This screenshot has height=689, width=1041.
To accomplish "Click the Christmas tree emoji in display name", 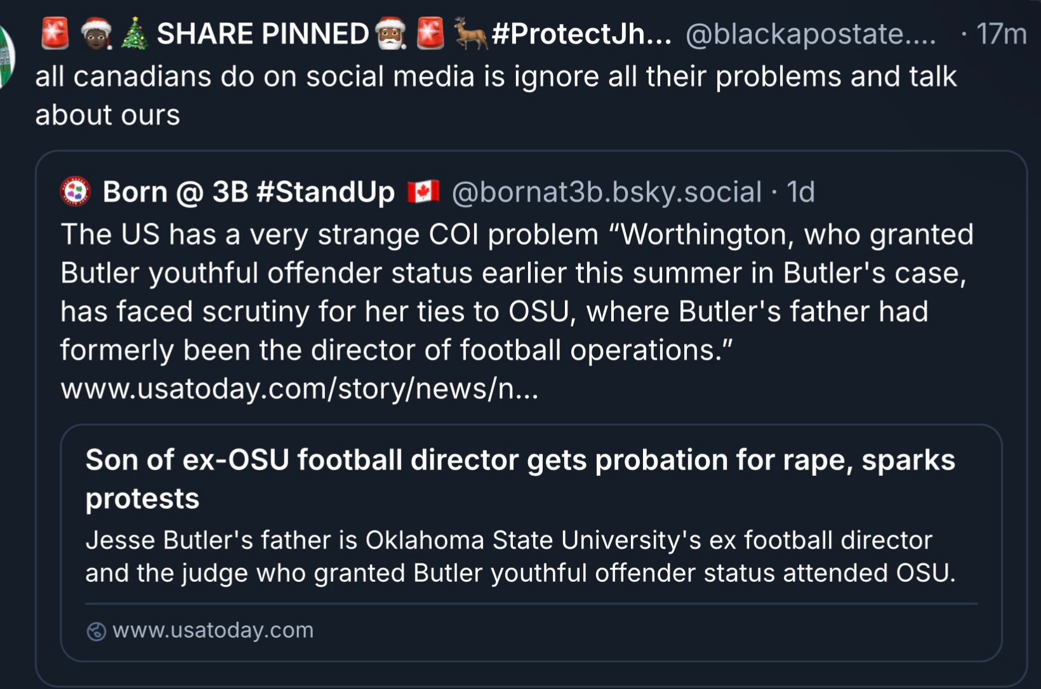I will point(134,34).
